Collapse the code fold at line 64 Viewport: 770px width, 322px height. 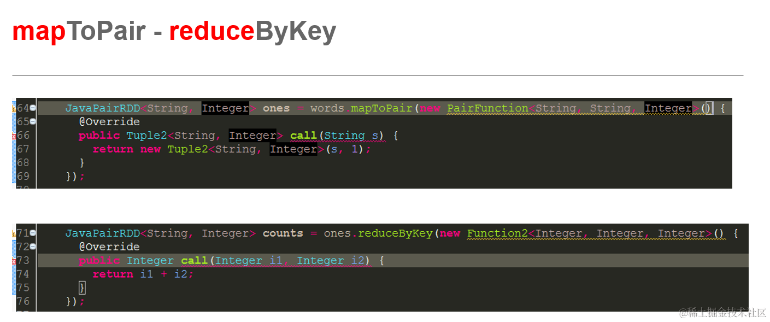coord(33,108)
